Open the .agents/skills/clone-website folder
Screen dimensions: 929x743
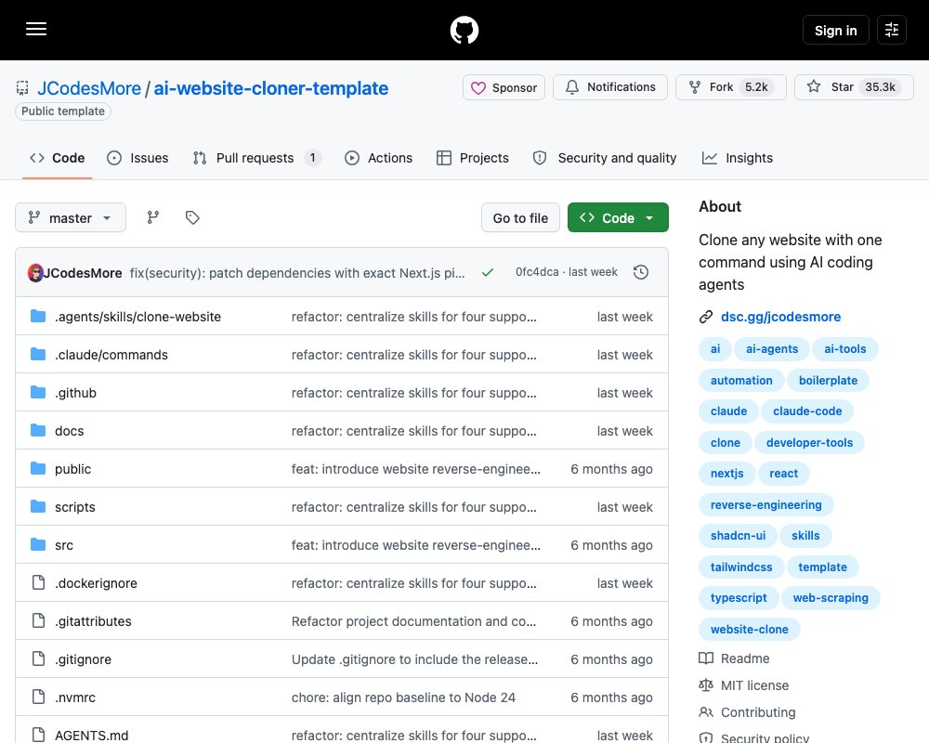(x=138, y=317)
